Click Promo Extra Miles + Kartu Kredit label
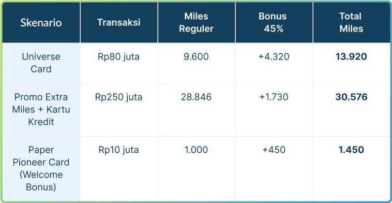The image size is (392, 203). pos(41,109)
